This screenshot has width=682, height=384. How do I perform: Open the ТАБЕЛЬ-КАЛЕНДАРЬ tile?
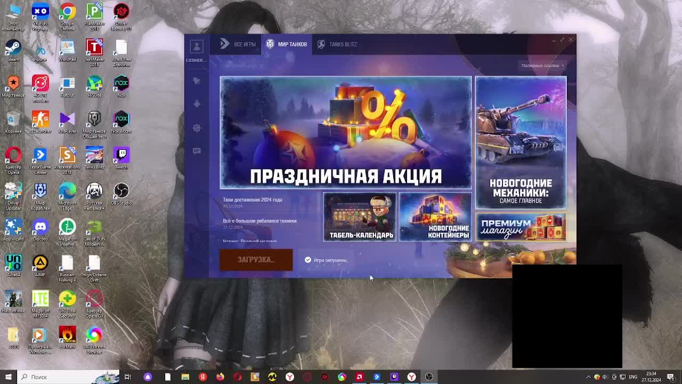[360, 217]
